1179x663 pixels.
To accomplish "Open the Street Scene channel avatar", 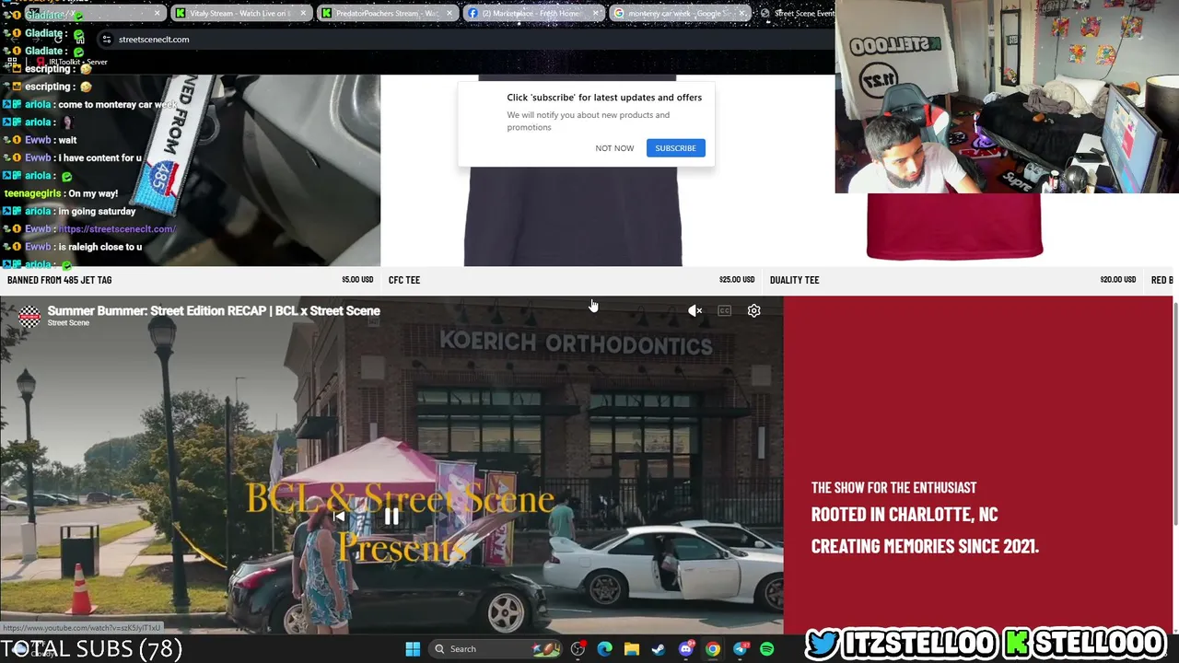I will click(x=29, y=316).
